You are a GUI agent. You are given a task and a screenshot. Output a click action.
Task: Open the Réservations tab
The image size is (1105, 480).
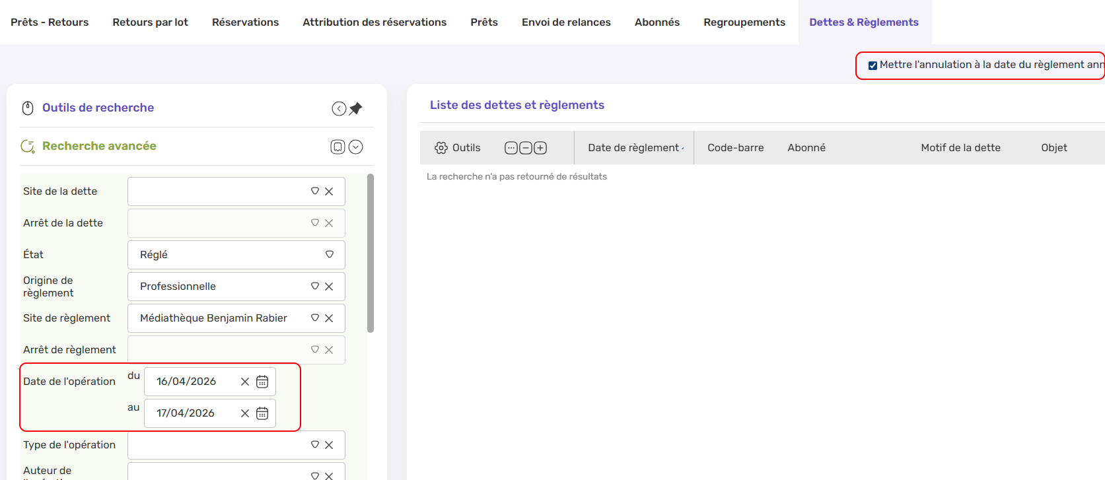tap(245, 22)
